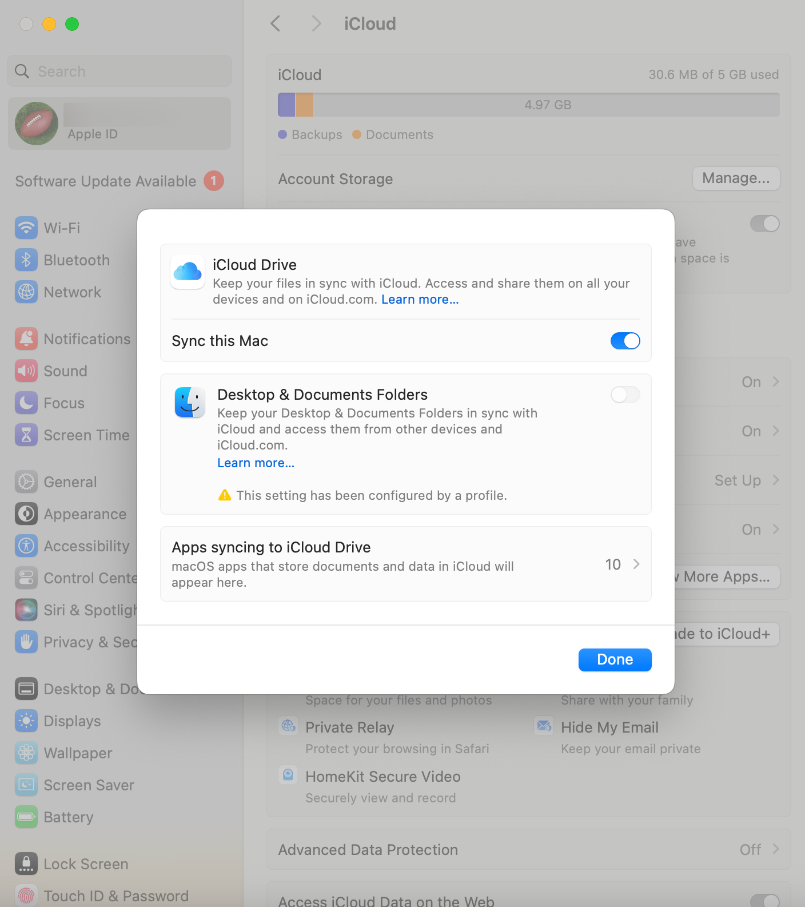Go back with the left arrow
The height and width of the screenshot is (907, 805).
click(x=276, y=23)
